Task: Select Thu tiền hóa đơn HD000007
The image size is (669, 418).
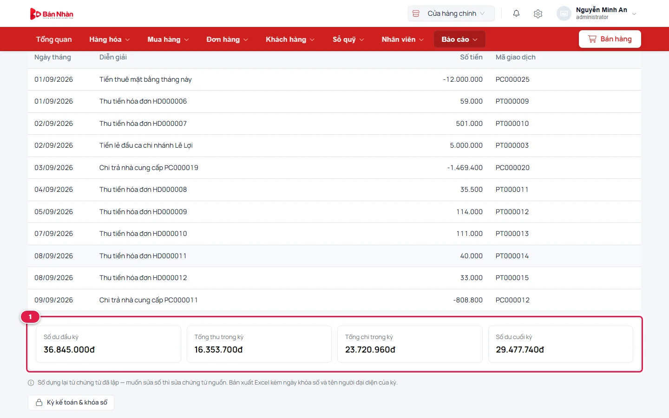Action: [x=143, y=124]
